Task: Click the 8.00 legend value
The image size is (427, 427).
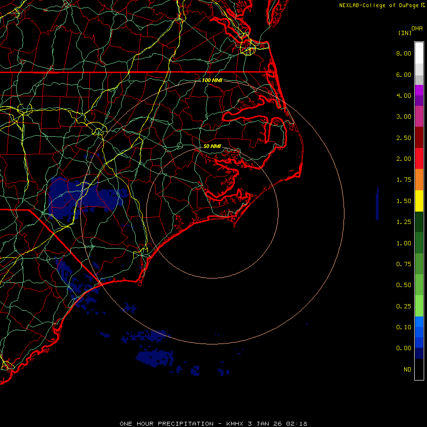Action: click(x=404, y=53)
